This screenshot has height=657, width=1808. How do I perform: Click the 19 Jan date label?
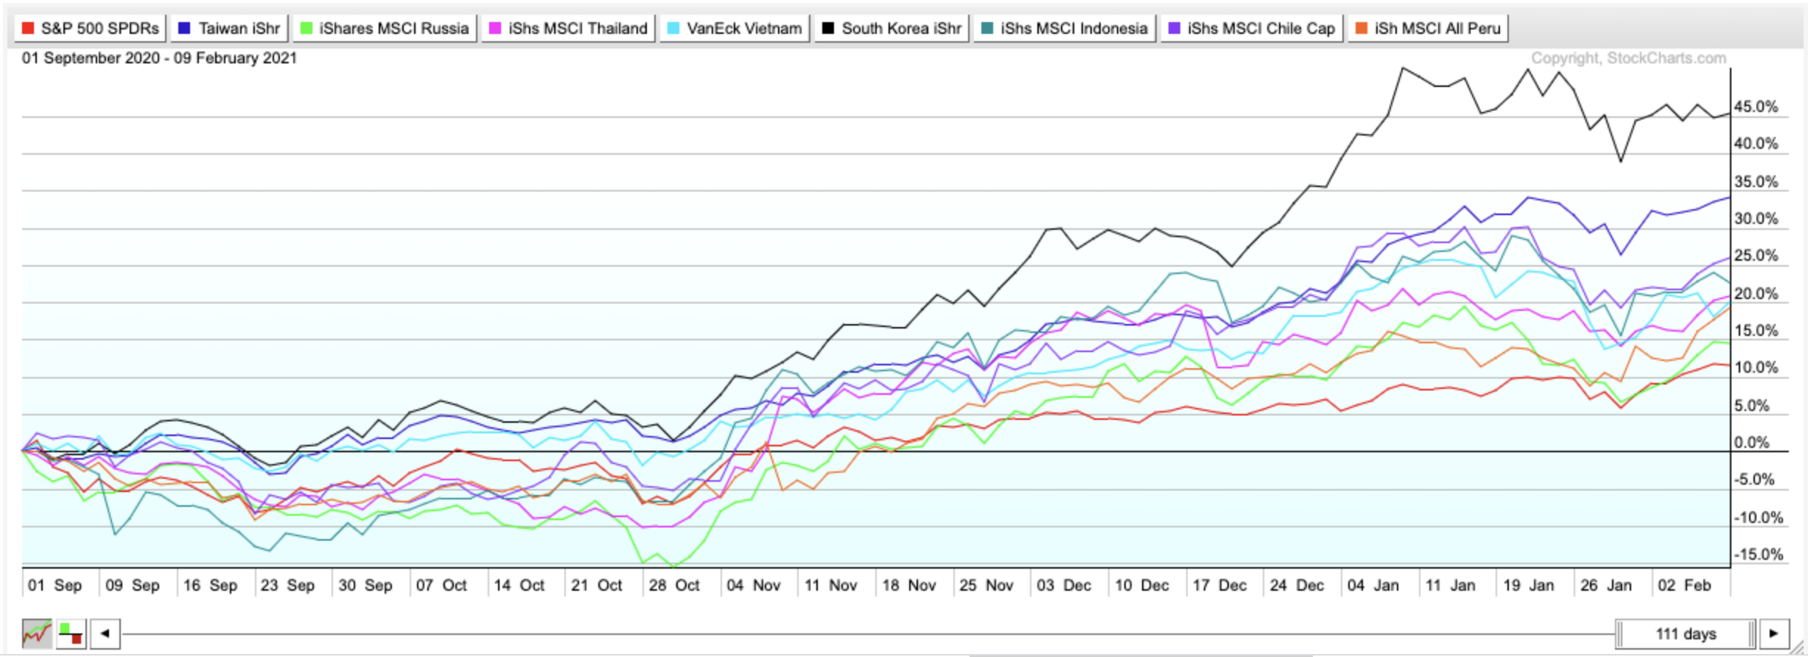(x=1529, y=586)
